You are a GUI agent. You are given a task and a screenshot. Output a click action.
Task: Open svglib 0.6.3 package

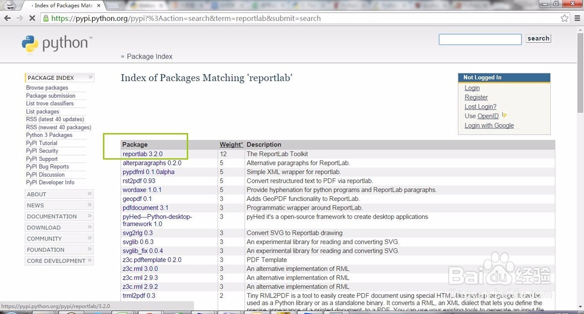pos(138,242)
